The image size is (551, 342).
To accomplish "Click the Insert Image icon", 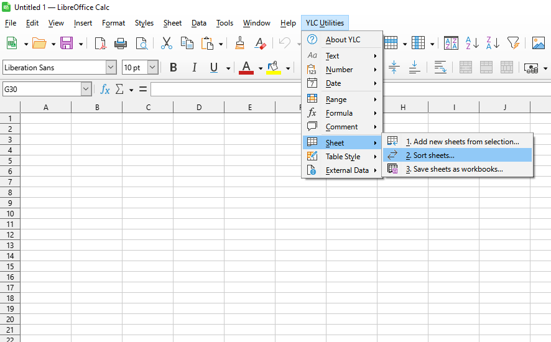I will [x=538, y=43].
